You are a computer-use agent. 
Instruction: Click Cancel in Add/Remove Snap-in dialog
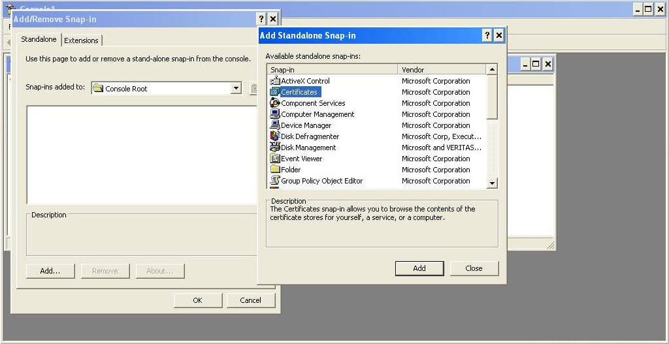pyautogui.click(x=250, y=300)
